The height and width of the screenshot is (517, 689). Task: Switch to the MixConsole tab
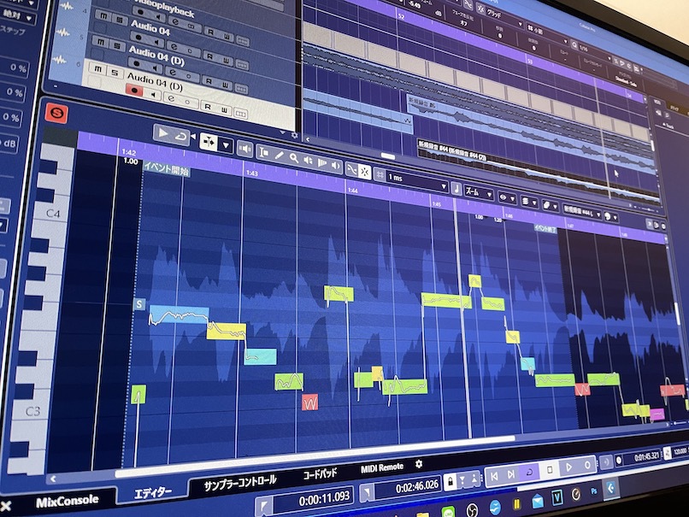(68, 501)
